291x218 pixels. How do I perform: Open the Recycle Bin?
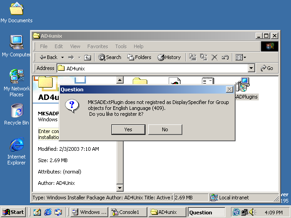pyautogui.click(x=16, y=114)
